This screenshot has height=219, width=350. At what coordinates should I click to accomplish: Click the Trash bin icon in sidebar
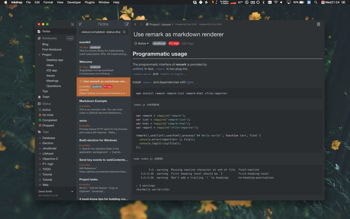tap(39, 97)
